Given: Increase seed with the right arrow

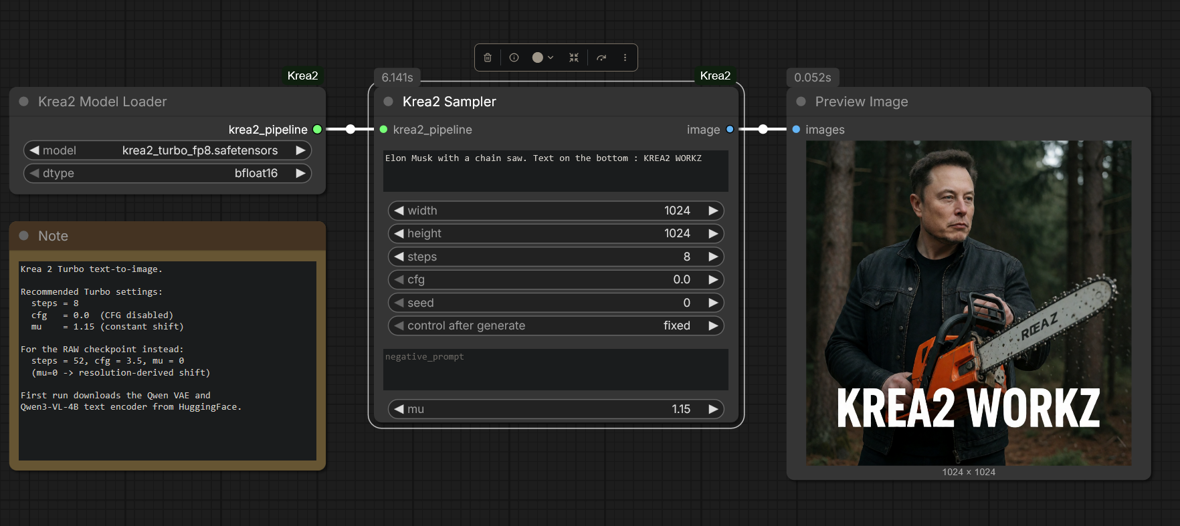Looking at the screenshot, I should tap(714, 303).
